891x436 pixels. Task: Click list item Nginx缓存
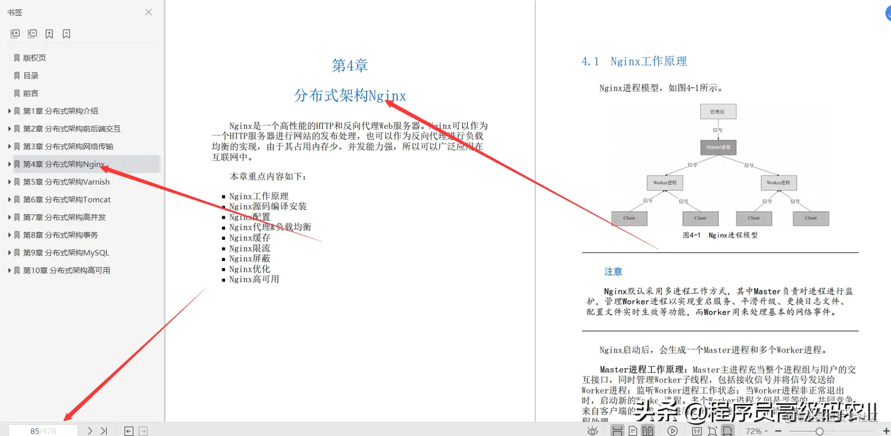coord(250,237)
